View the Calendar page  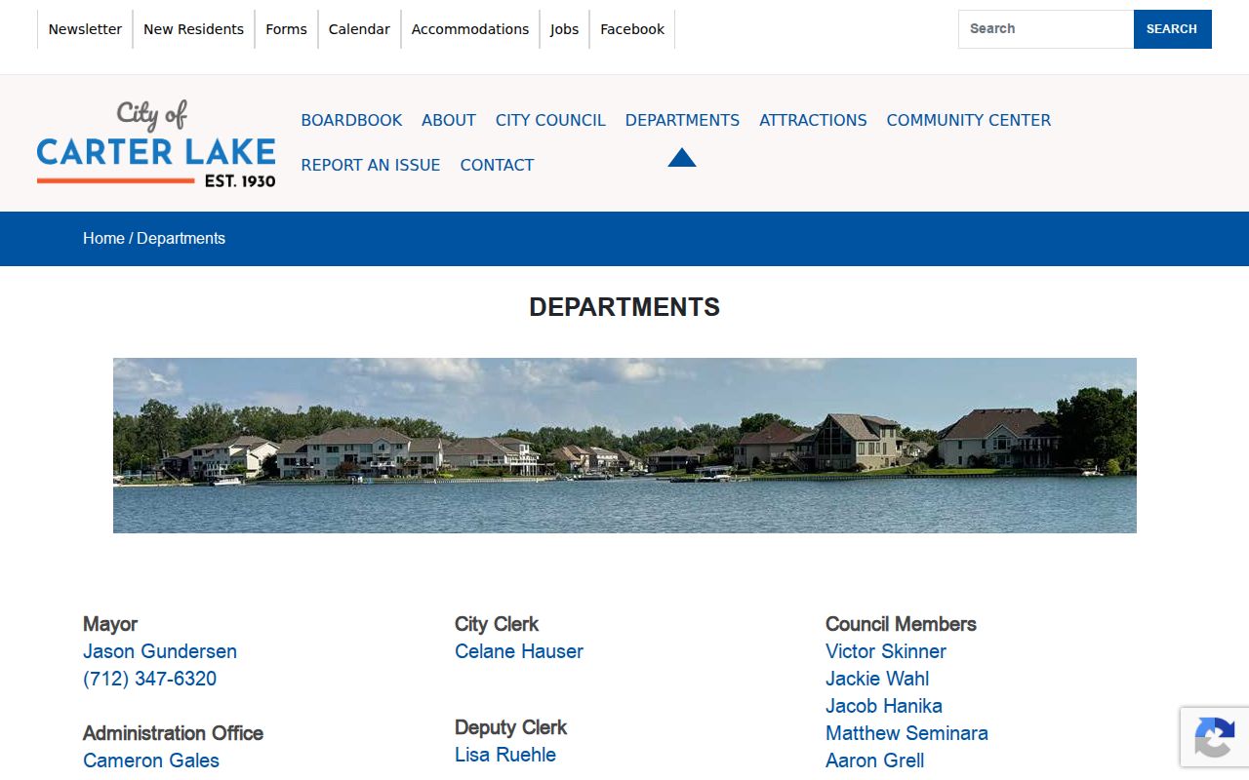pyautogui.click(x=359, y=29)
